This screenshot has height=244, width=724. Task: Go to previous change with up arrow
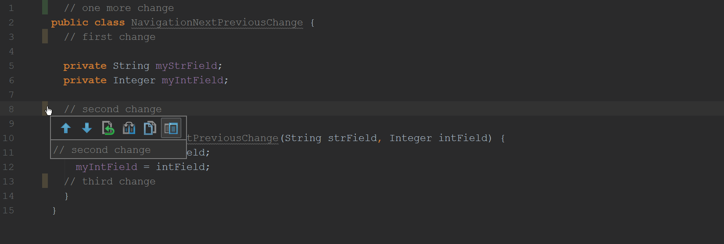pos(66,128)
